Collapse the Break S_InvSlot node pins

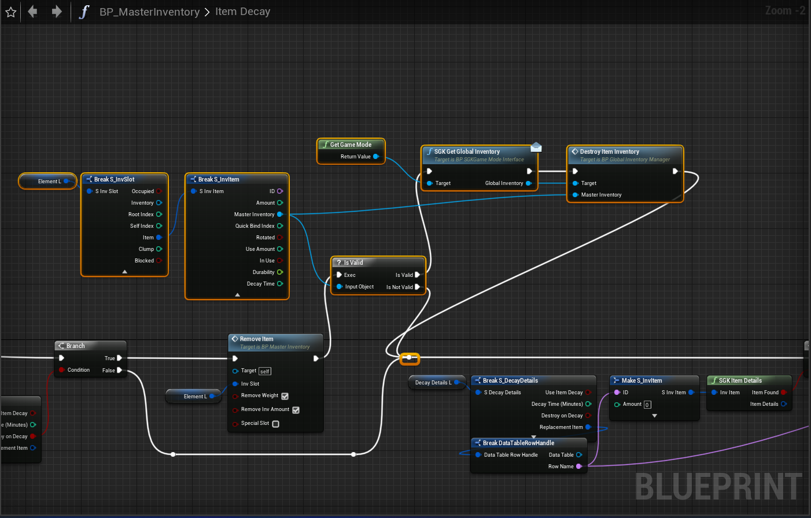click(x=124, y=272)
